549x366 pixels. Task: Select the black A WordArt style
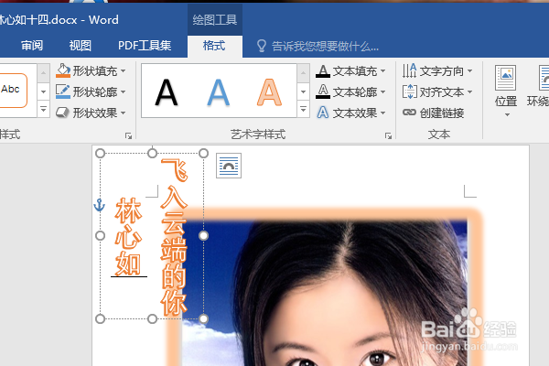167,92
